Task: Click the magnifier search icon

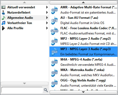Action: tap(46, 90)
